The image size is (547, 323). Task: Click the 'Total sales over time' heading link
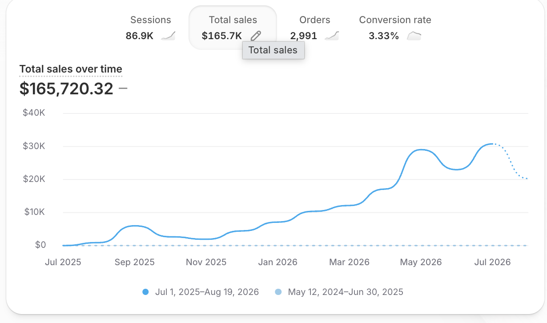71,69
